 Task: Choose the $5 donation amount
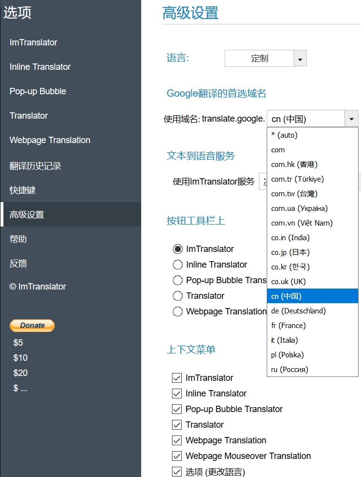(x=18, y=343)
